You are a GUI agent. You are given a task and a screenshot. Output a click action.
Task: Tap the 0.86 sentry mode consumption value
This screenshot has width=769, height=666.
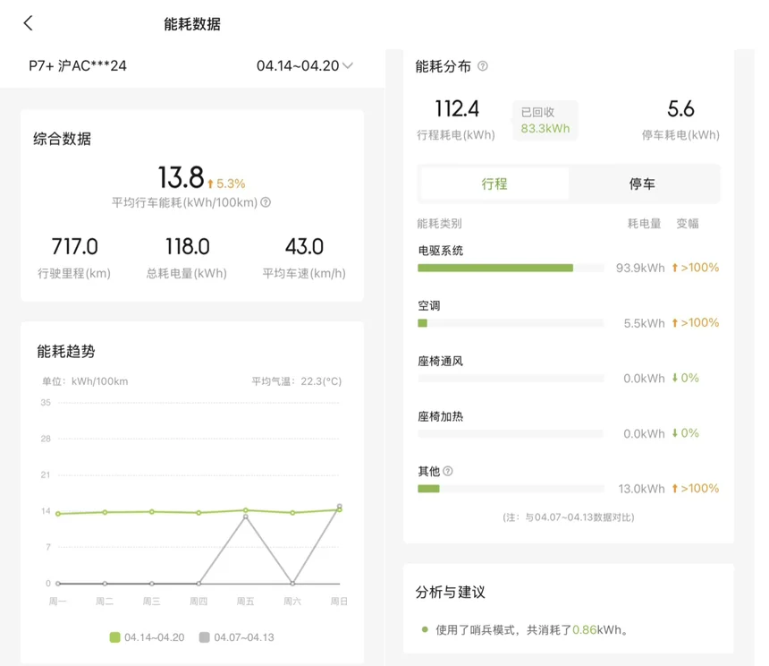pos(585,629)
